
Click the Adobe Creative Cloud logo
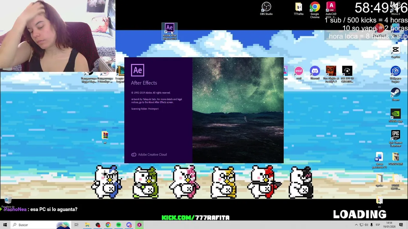coord(134,155)
